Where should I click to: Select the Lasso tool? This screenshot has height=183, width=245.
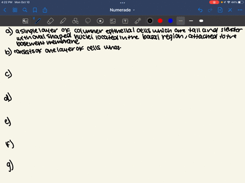88,21
